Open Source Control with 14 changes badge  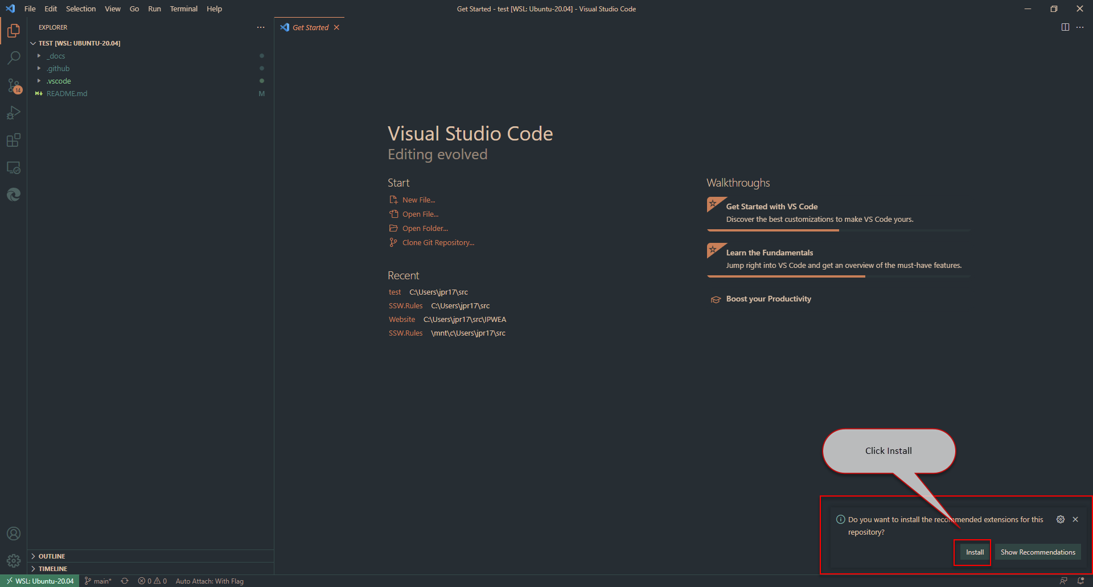pos(14,86)
